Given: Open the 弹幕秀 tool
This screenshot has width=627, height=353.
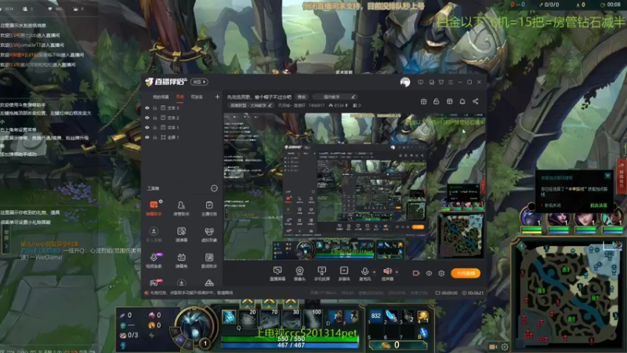Looking at the screenshot, I should [181, 260].
